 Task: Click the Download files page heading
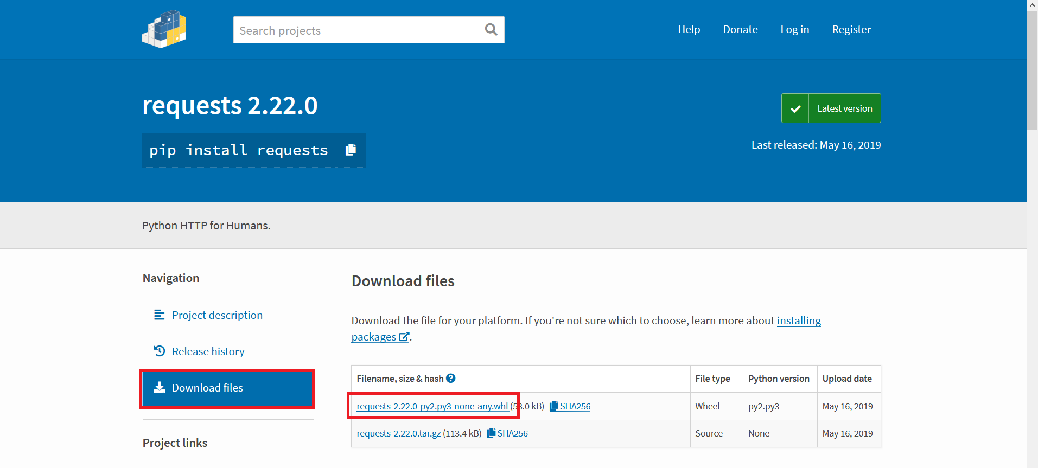(403, 281)
